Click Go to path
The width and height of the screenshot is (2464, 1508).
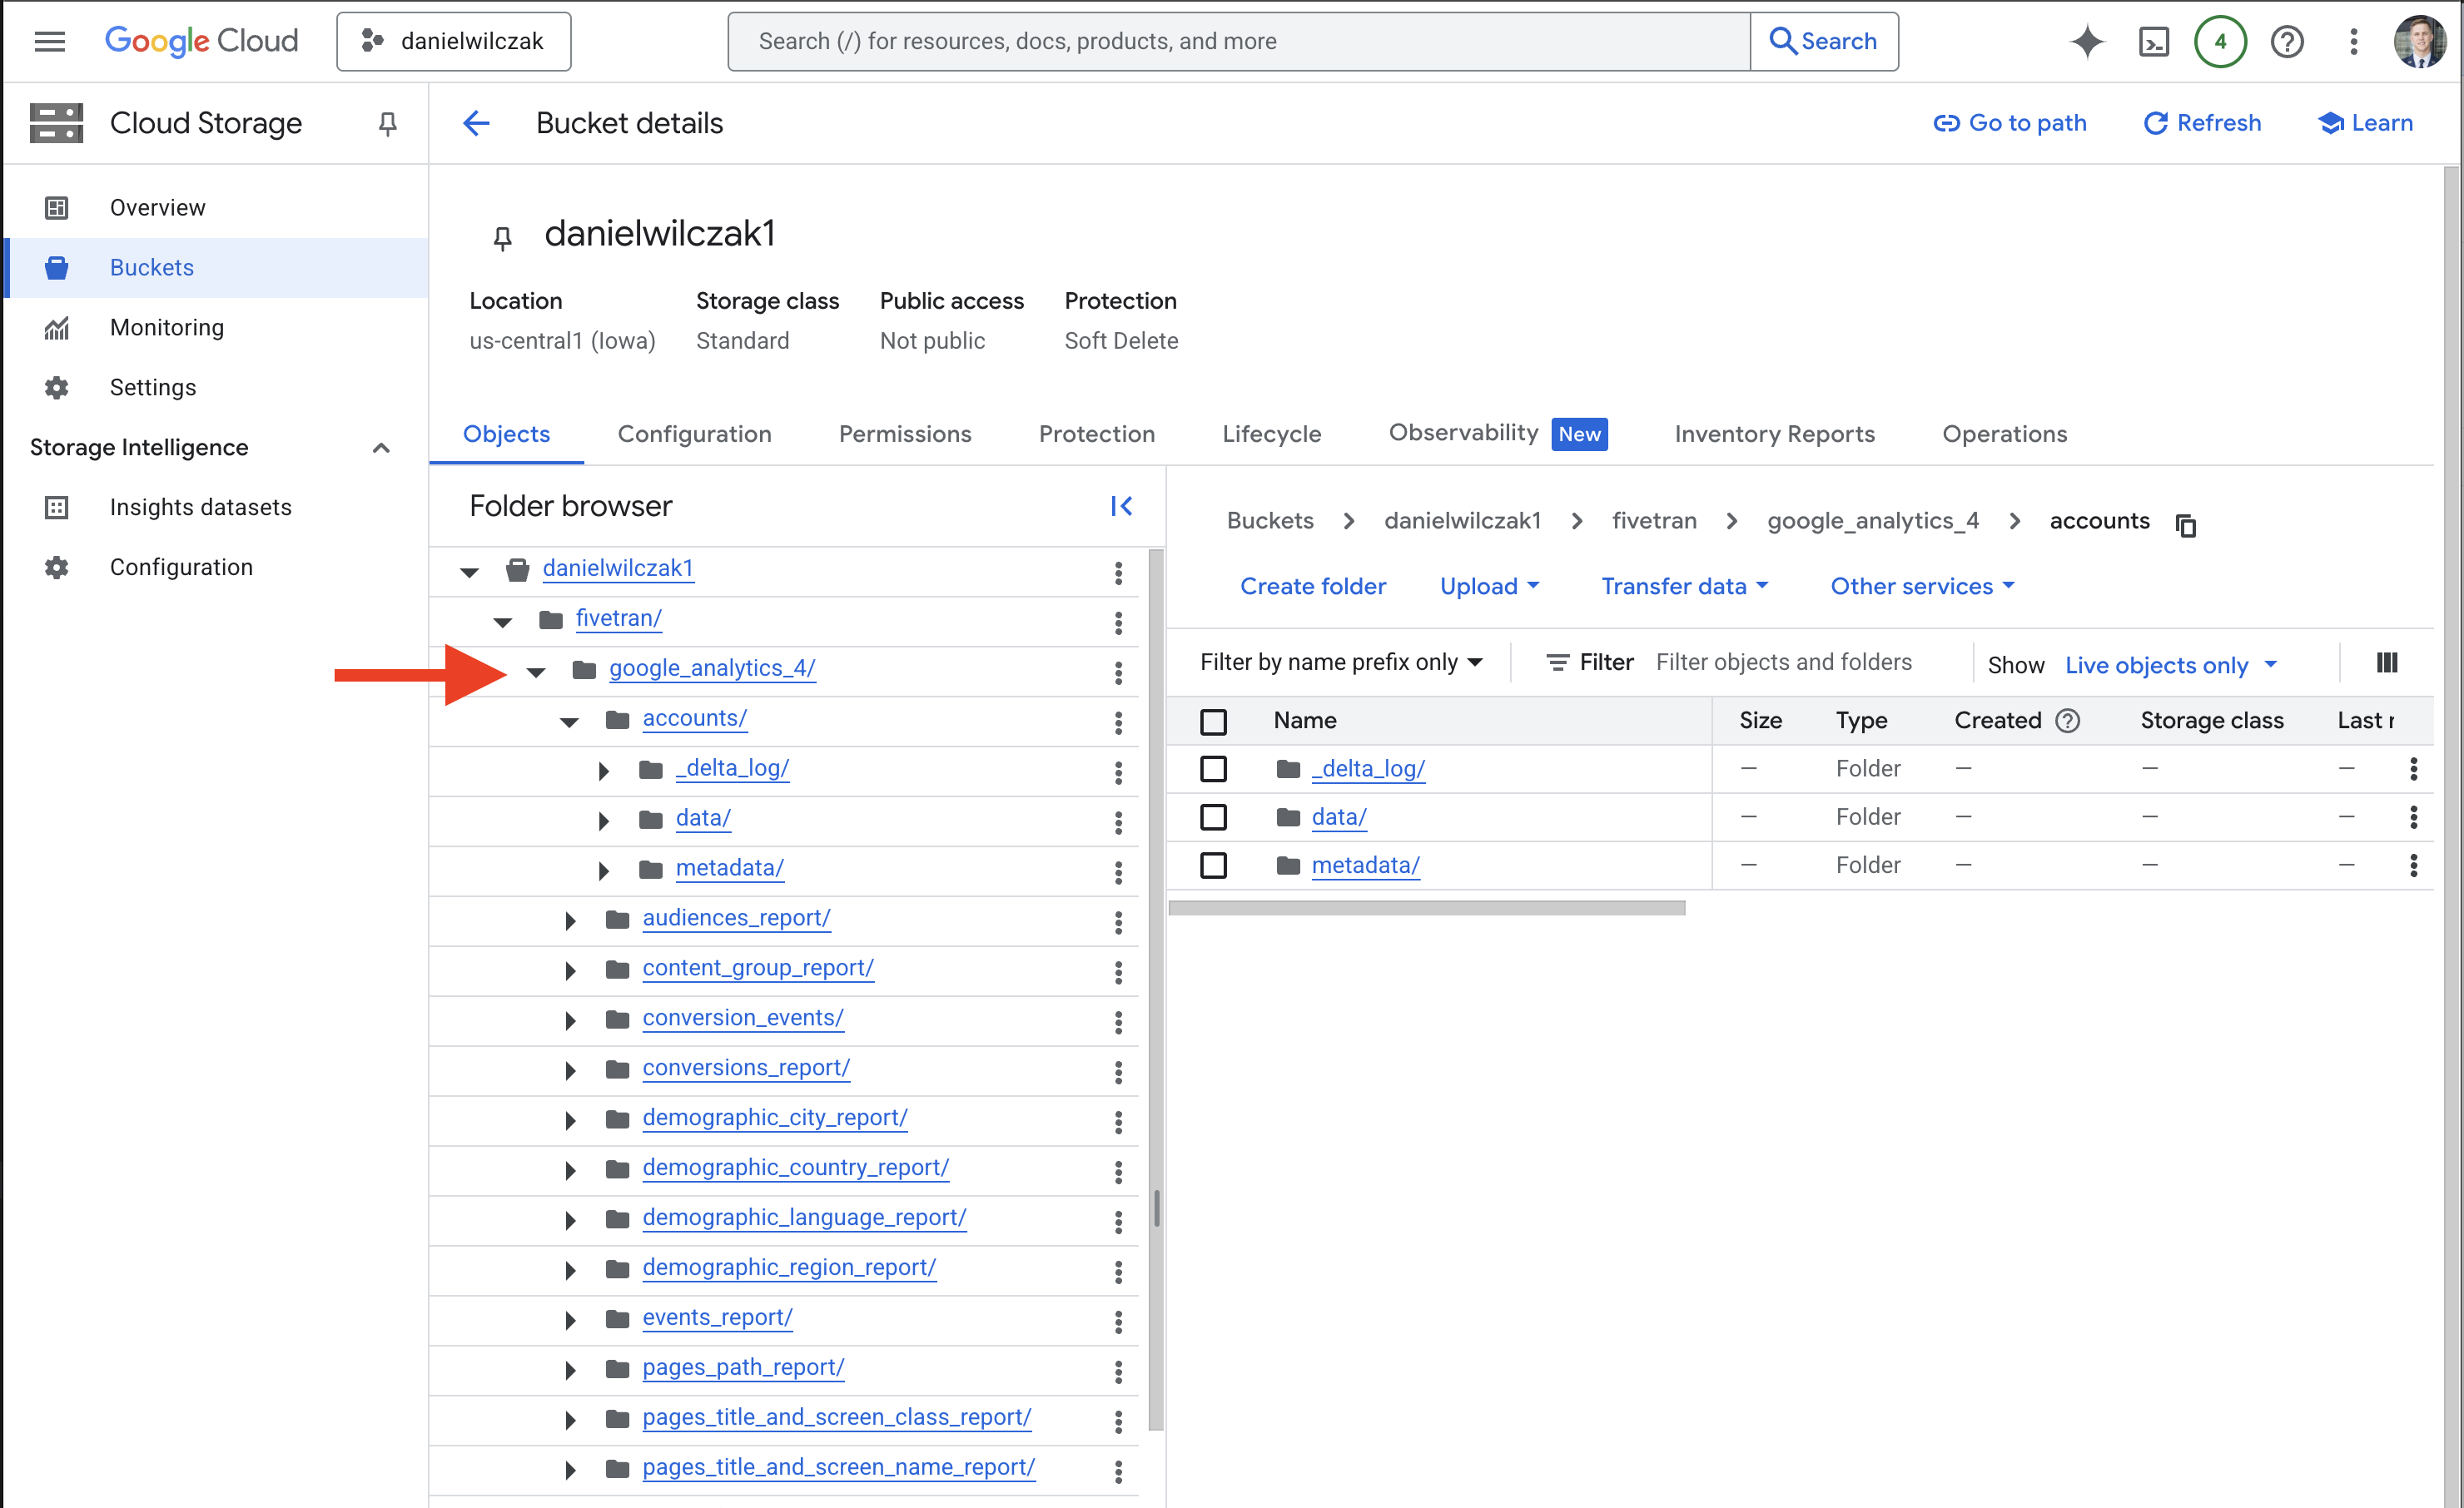2009,123
